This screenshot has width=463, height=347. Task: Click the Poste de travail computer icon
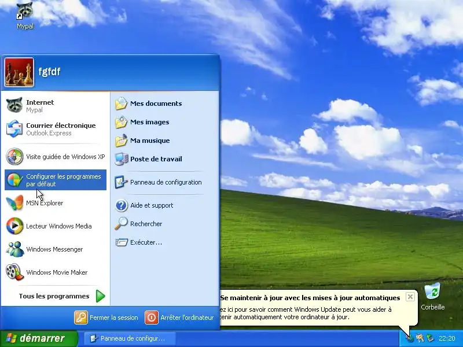point(122,159)
